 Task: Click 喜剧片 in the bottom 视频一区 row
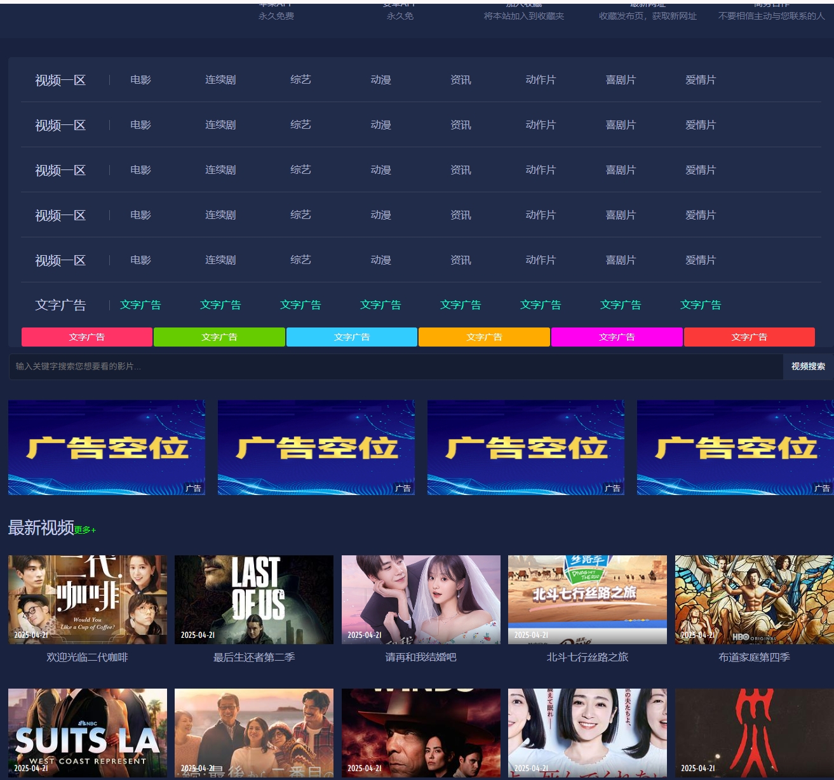pyautogui.click(x=620, y=260)
